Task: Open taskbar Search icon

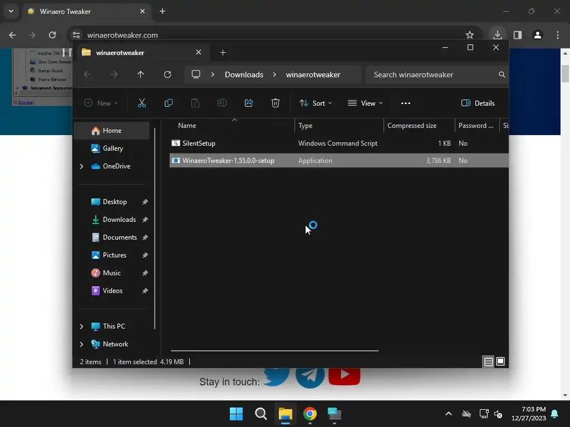Action: [261, 414]
